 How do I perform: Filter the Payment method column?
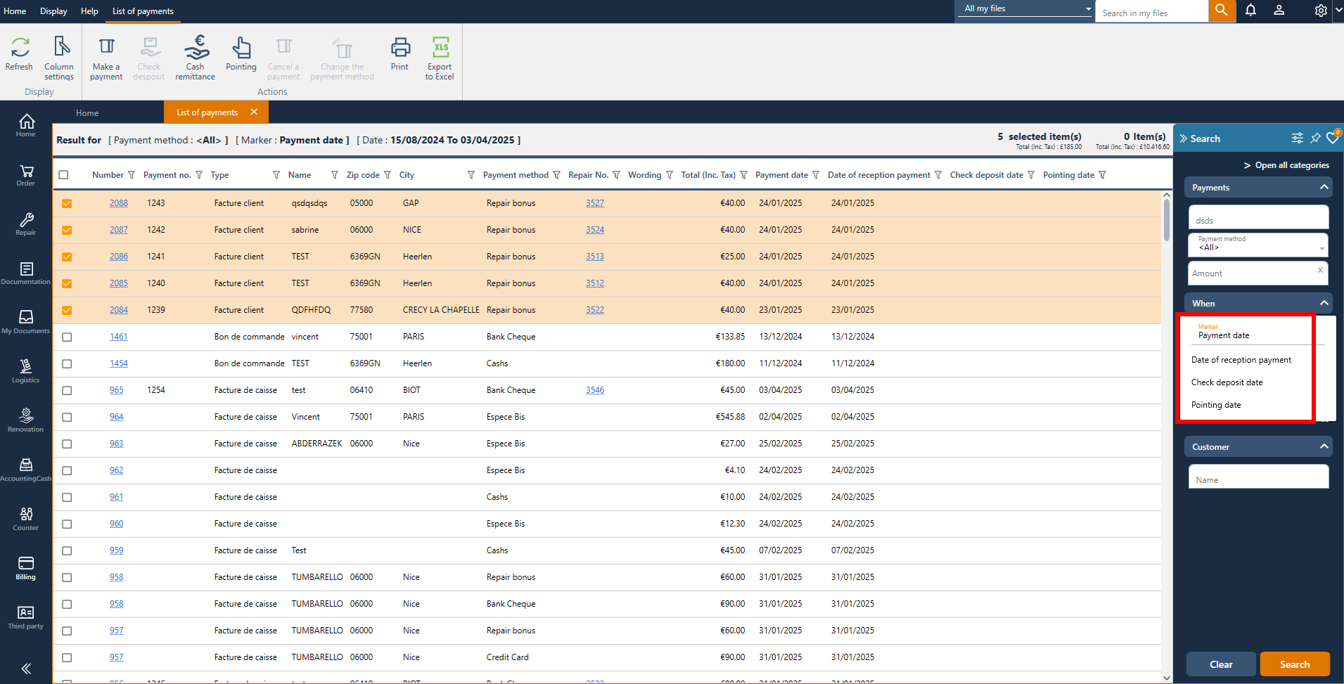(556, 175)
